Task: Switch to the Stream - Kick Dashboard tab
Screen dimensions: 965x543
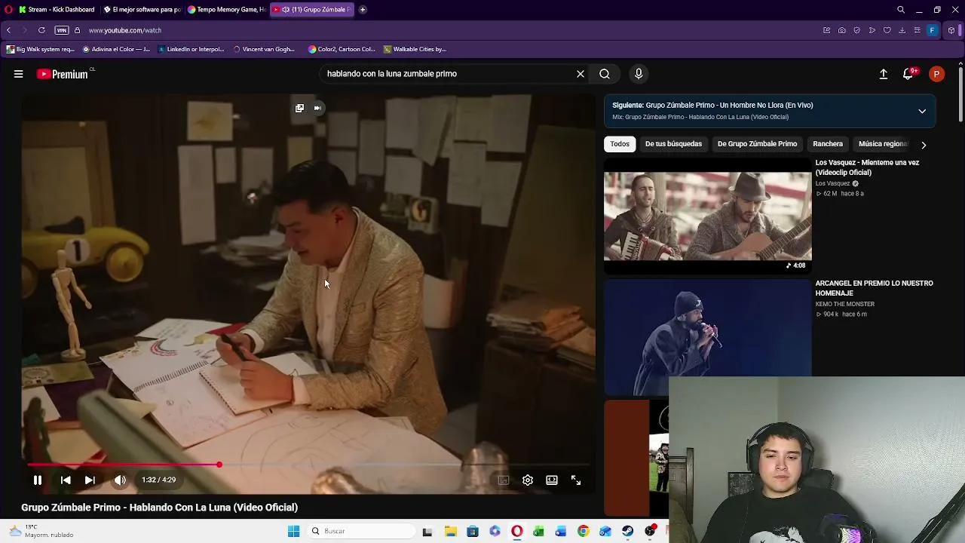Action: point(57,10)
